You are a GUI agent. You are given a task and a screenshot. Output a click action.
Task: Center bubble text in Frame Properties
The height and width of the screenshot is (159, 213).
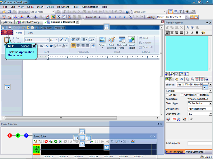[x=172, y=32]
